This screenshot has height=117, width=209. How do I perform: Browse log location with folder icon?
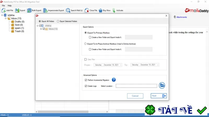point(162,86)
